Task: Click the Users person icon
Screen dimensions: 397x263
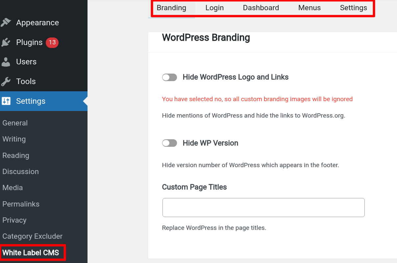Action: click(x=6, y=62)
